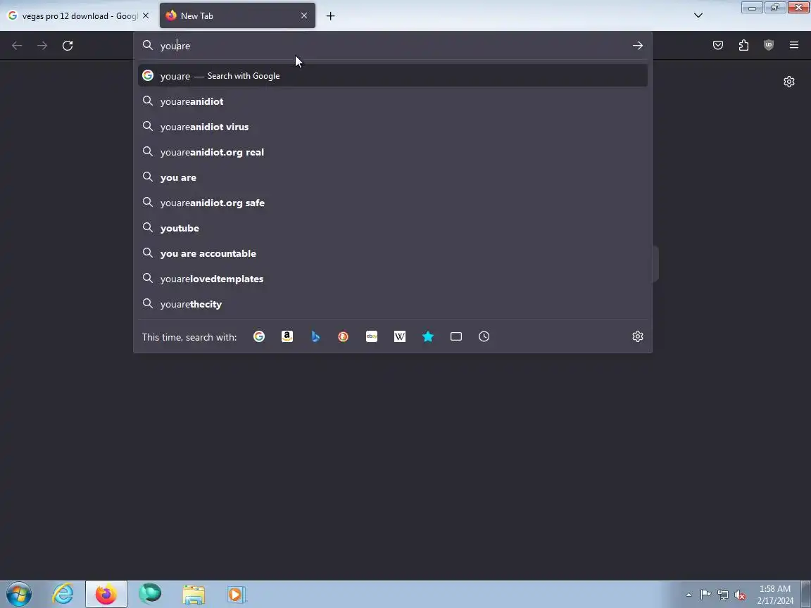
Task: Reload the current page
Action: pyautogui.click(x=68, y=46)
